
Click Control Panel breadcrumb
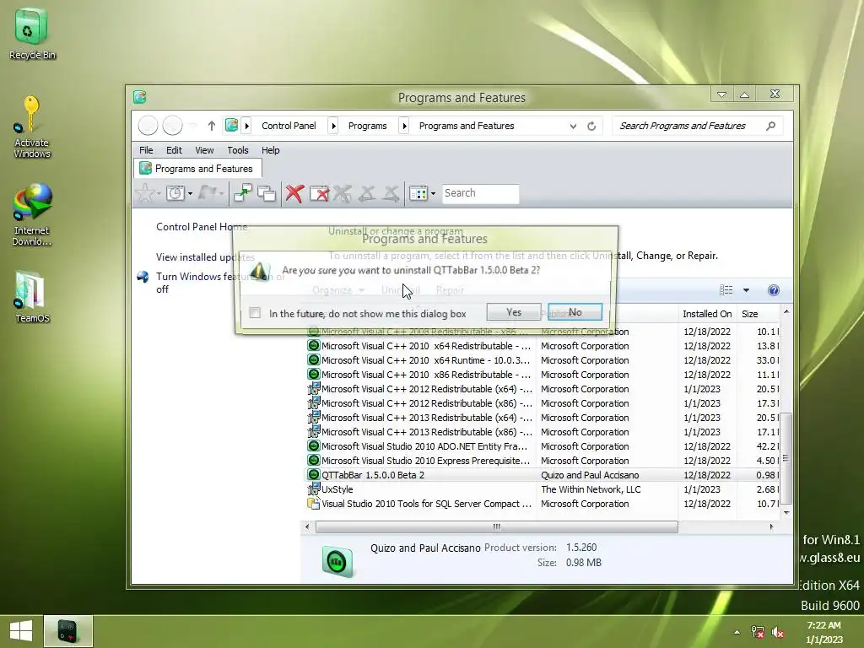pyautogui.click(x=289, y=126)
